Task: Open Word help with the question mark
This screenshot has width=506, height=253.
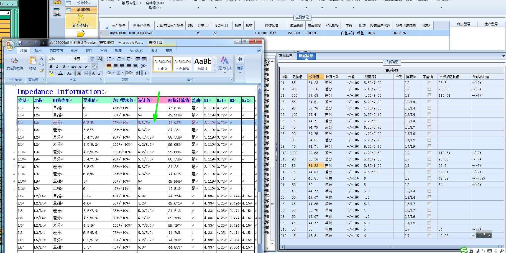Action: pos(259,50)
